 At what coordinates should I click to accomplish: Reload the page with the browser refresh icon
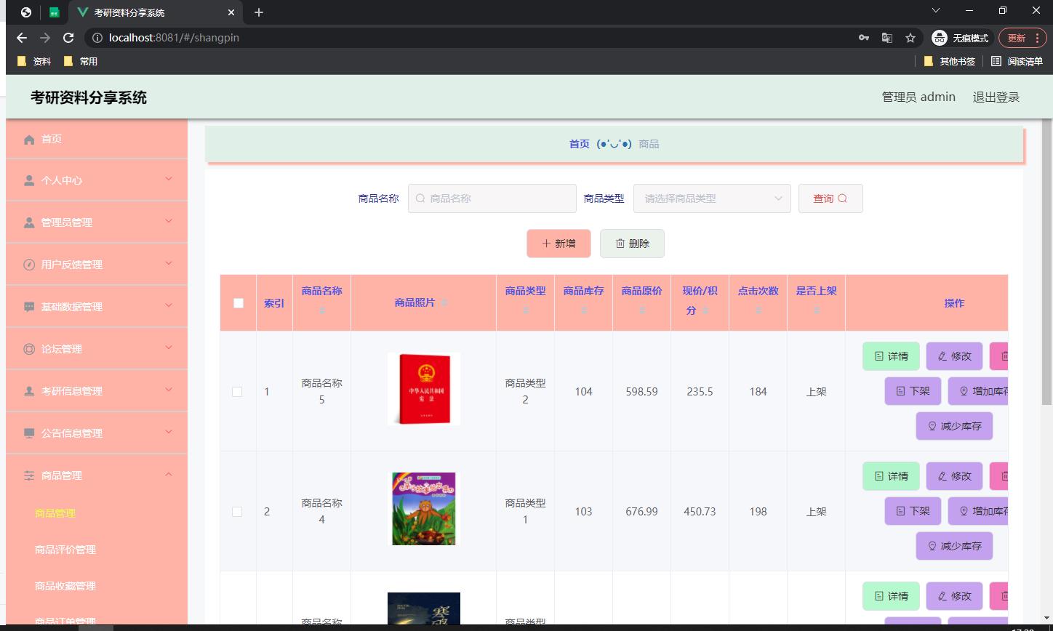[x=68, y=38]
